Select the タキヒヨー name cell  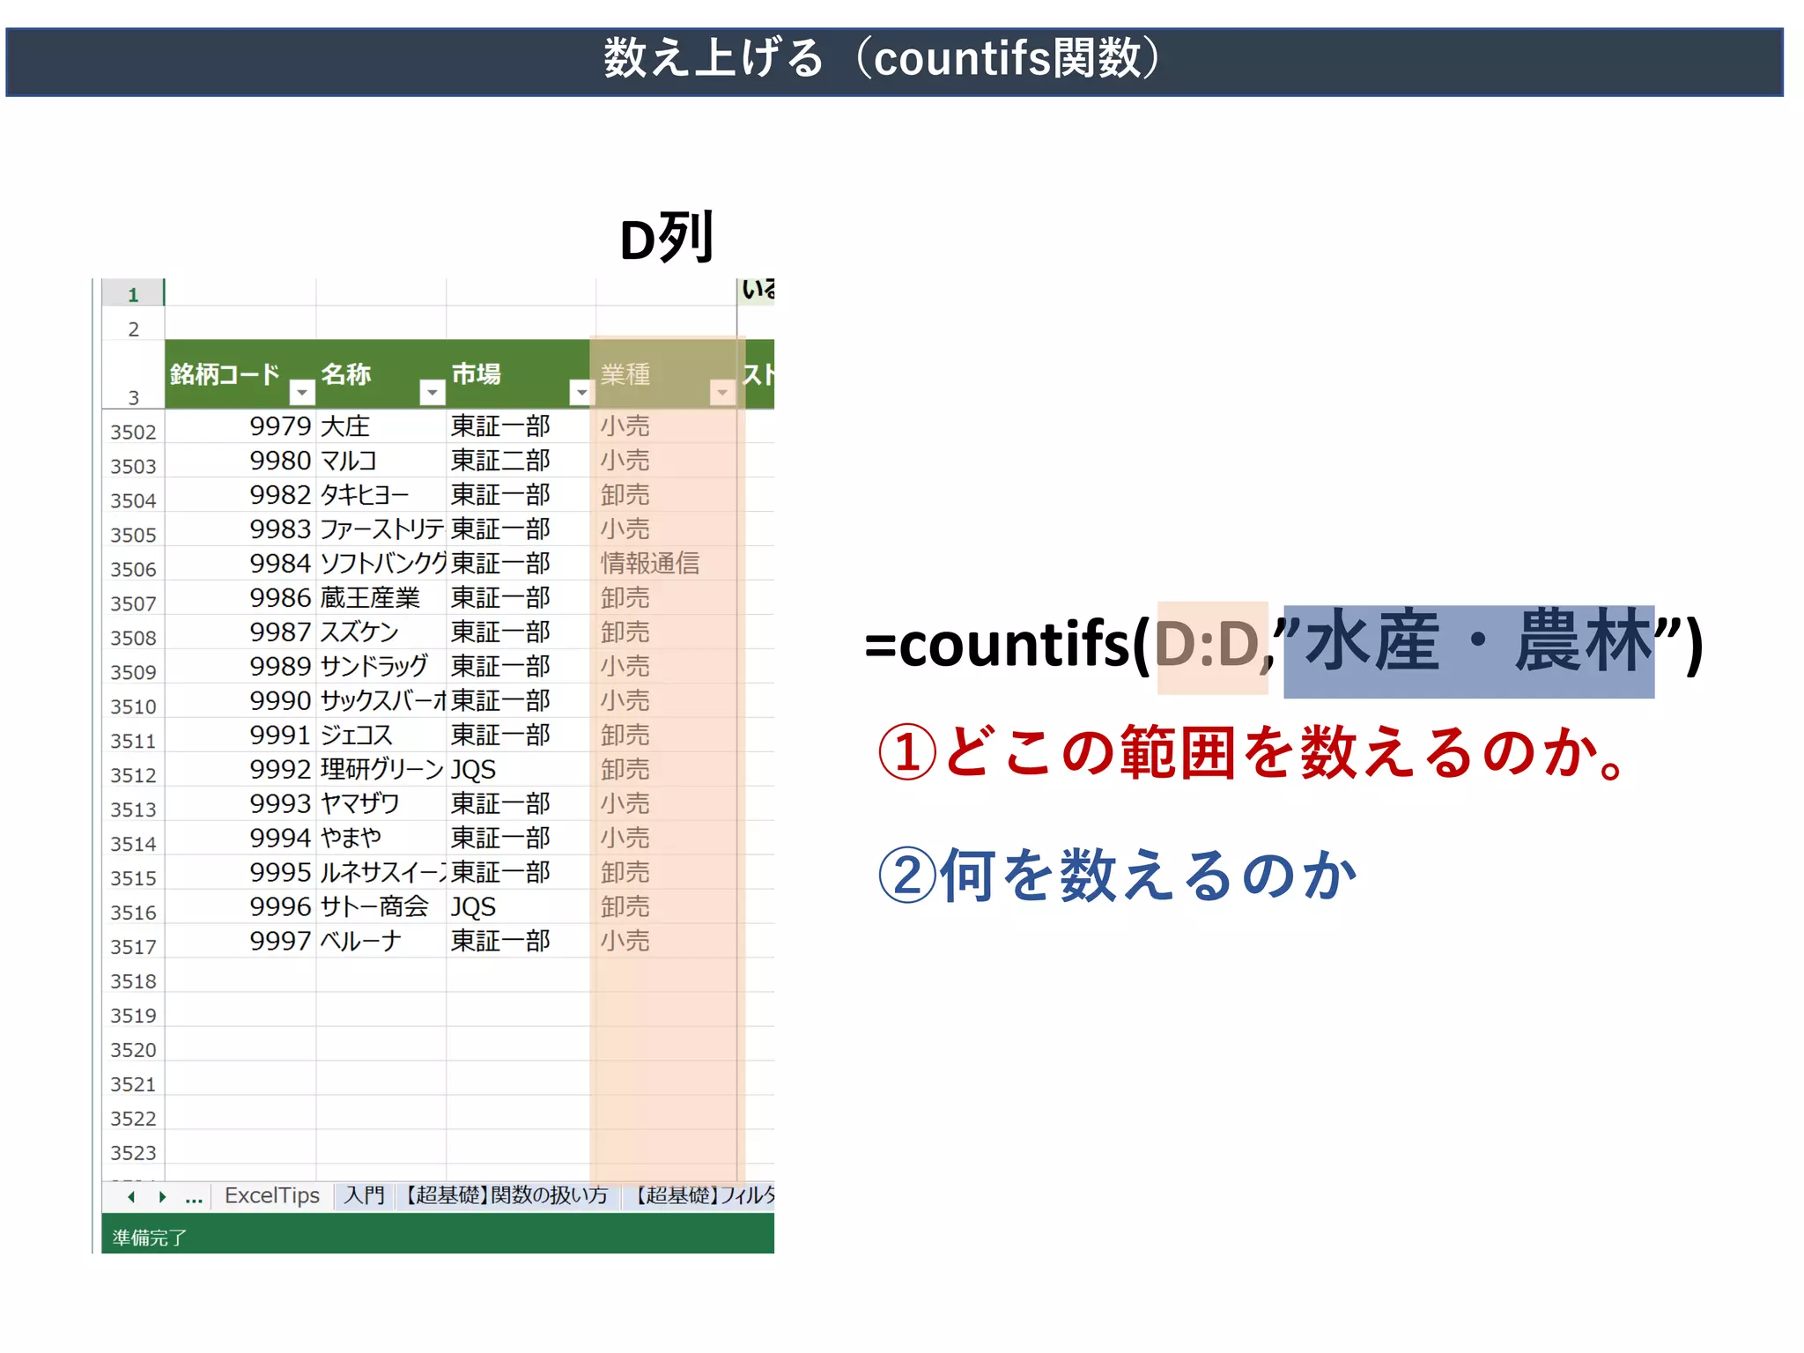pos(381,495)
